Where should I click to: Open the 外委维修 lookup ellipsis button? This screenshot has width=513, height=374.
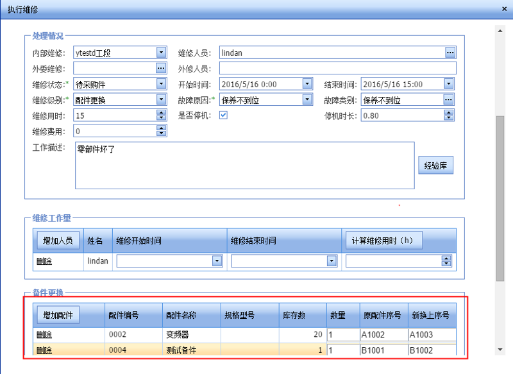pyautogui.click(x=161, y=68)
